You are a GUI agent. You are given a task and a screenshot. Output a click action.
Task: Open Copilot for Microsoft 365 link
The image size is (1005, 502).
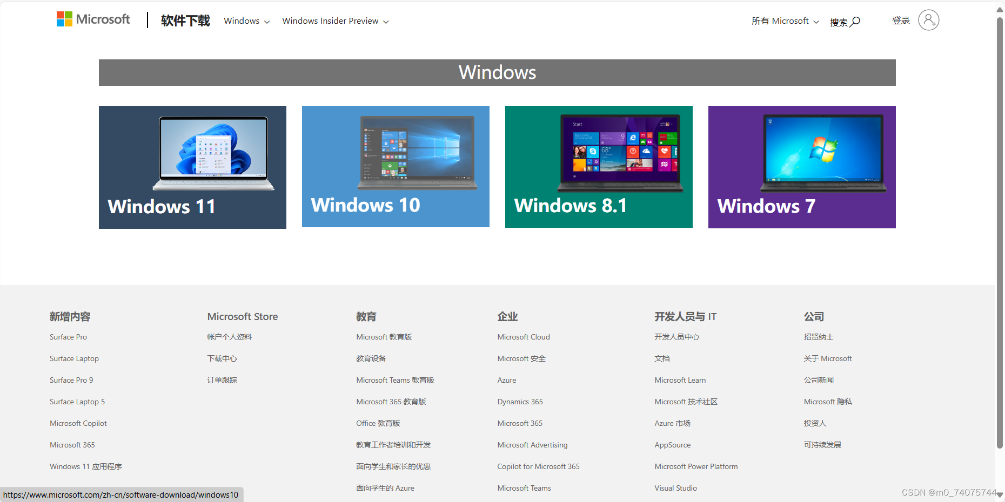pos(539,466)
